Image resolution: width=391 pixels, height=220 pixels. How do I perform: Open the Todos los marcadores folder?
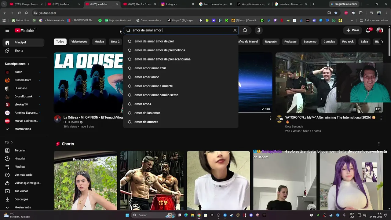[x=374, y=20]
